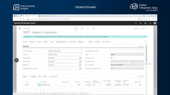Open the Contact lookup dots
The height and width of the screenshot is (95, 170).
click(x=80, y=55)
